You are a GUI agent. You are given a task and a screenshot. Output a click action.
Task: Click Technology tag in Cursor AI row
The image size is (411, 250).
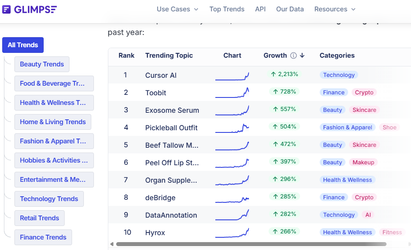[338, 75]
